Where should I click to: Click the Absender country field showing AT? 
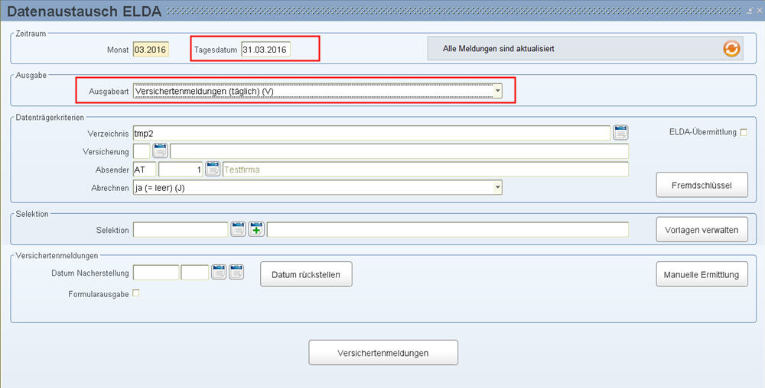click(x=145, y=170)
